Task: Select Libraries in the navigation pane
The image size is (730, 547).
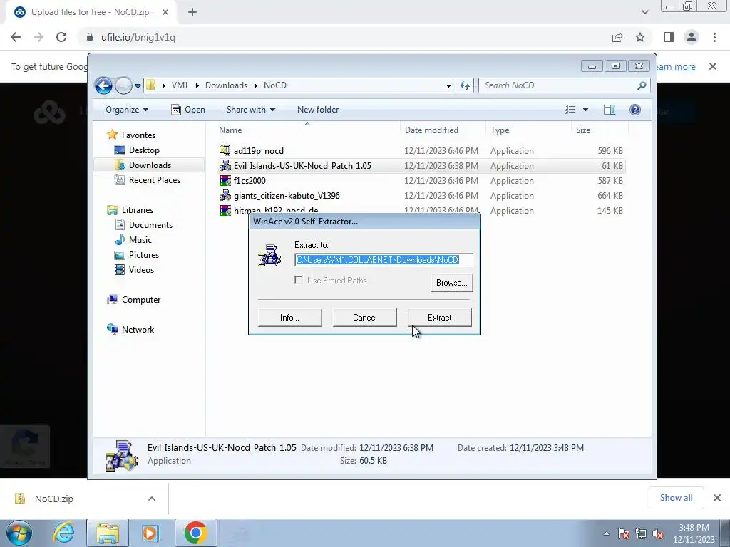Action: click(x=138, y=210)
